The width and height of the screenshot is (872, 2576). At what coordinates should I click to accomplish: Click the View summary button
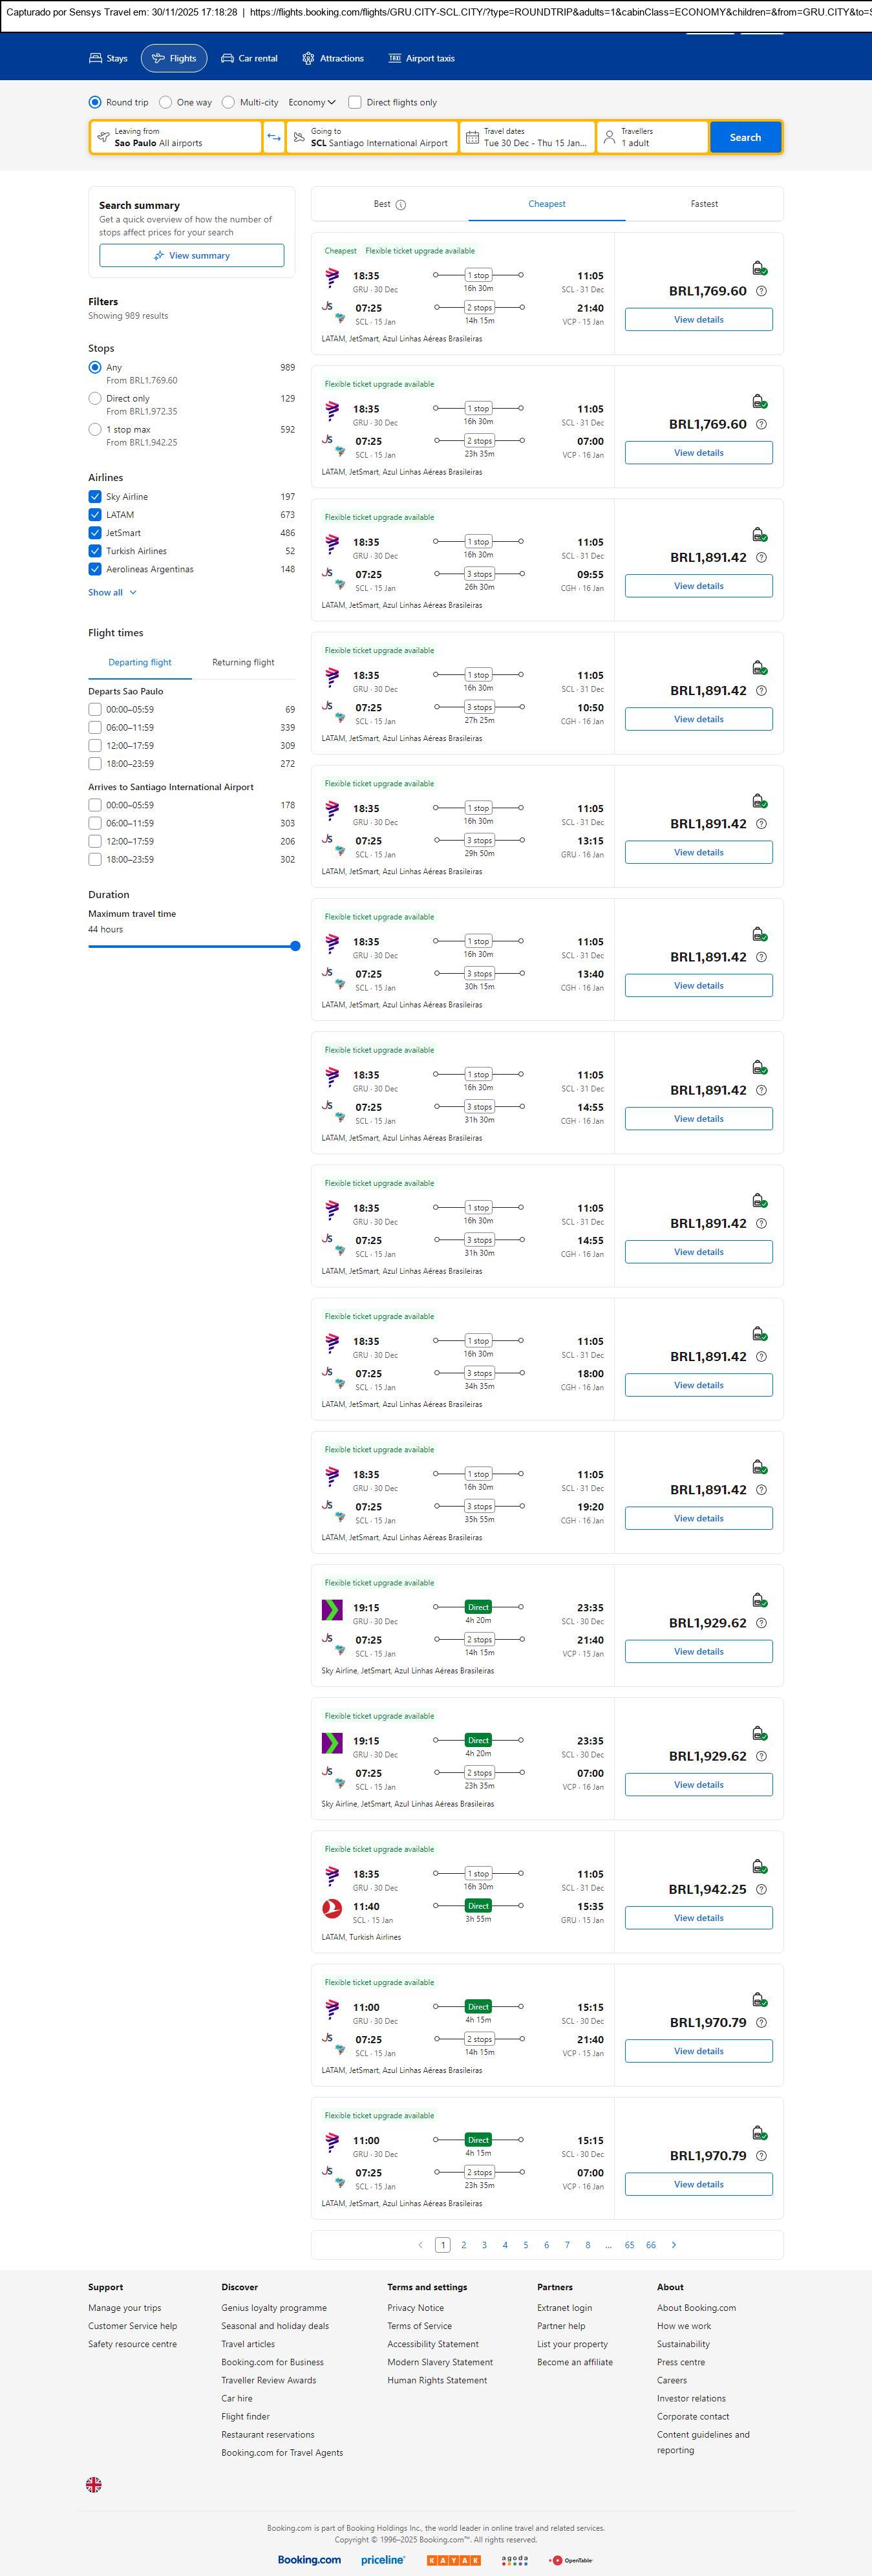(x=191, y=256)
